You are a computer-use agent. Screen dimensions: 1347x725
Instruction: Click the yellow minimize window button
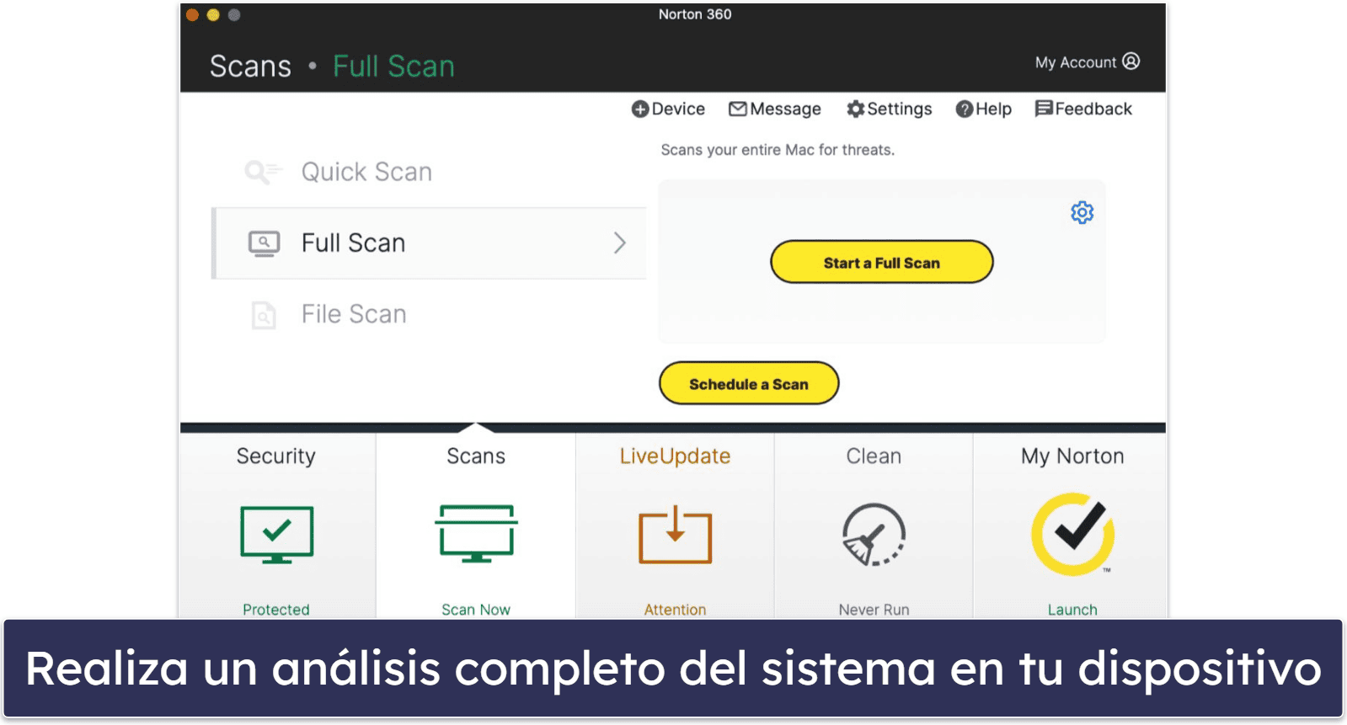pos(213,14)
